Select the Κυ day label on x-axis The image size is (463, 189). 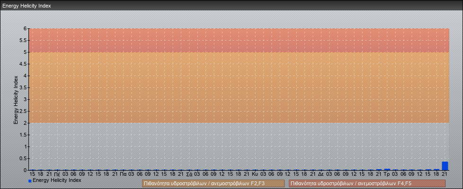click(255, 174)
